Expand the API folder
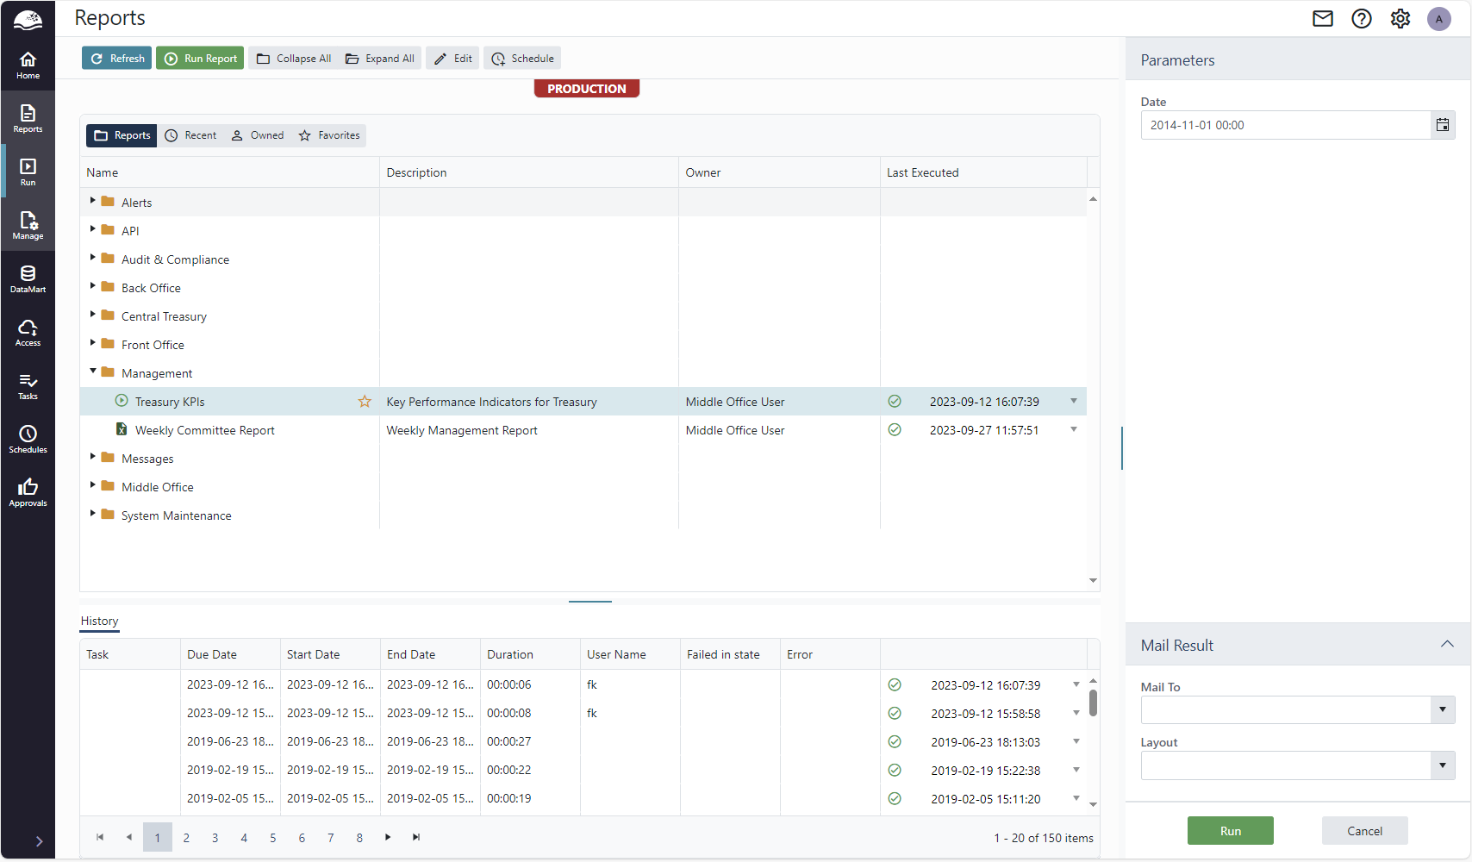Image resolution: width=1472 pixels, height=862 pixels. (x=93, y=229)
